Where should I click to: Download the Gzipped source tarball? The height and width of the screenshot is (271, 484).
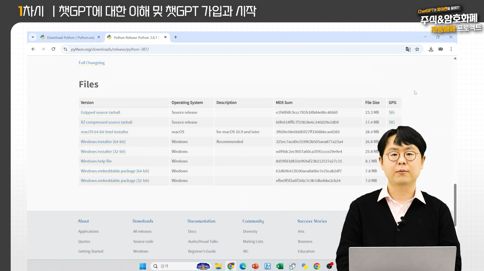tap(100, 112)
